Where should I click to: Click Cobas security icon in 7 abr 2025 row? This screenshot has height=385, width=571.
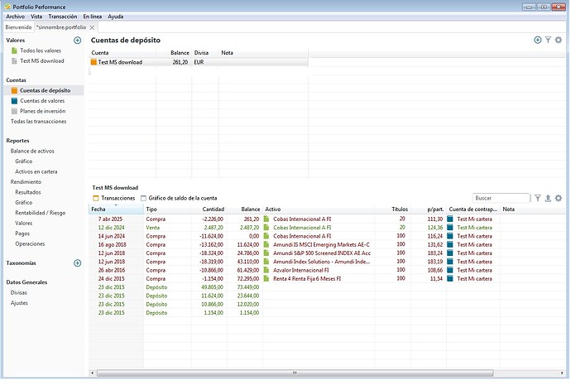point(266,219)
